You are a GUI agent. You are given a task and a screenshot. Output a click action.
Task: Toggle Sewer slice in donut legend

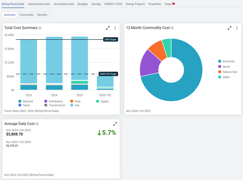[226, 67]
